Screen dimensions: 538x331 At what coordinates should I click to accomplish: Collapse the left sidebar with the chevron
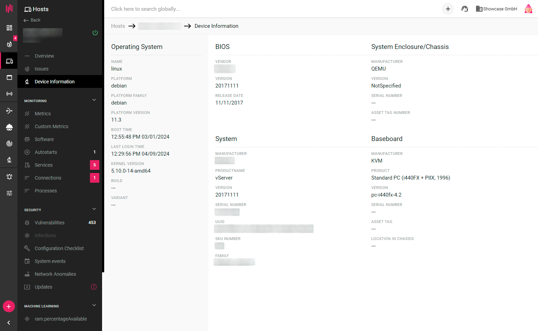[x=9, y=323]
